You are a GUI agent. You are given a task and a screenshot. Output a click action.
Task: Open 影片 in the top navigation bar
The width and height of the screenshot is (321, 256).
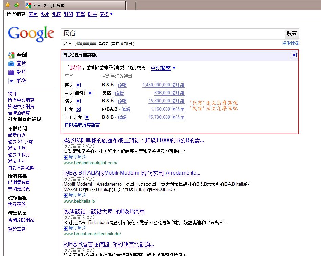click(x=45, y=14)
